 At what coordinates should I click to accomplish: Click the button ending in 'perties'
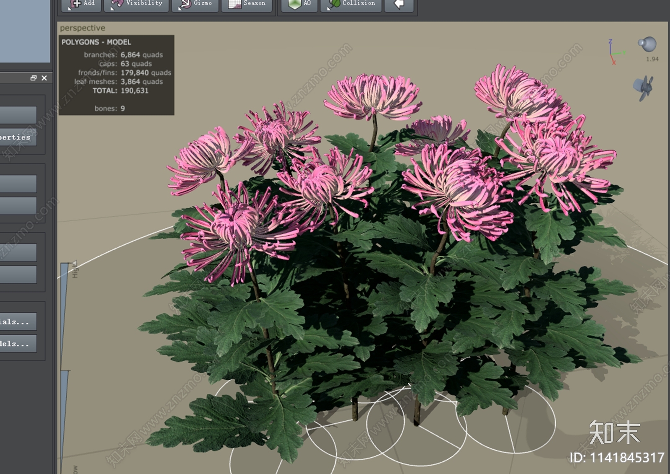18,137
